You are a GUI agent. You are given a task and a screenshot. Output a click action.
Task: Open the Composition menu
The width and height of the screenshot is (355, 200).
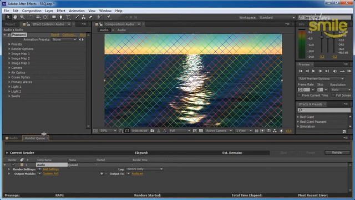pyautogui.click(x=32, y=11)
